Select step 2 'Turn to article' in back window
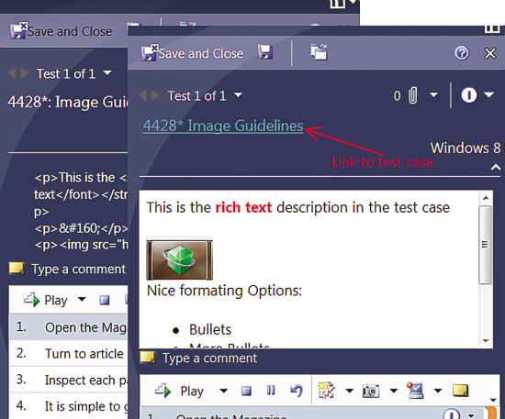This screenshot has width=505, height=419. (x=69, y=353)
